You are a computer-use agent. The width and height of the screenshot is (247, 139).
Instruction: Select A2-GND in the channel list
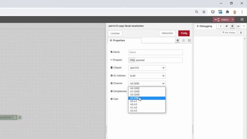147,95
